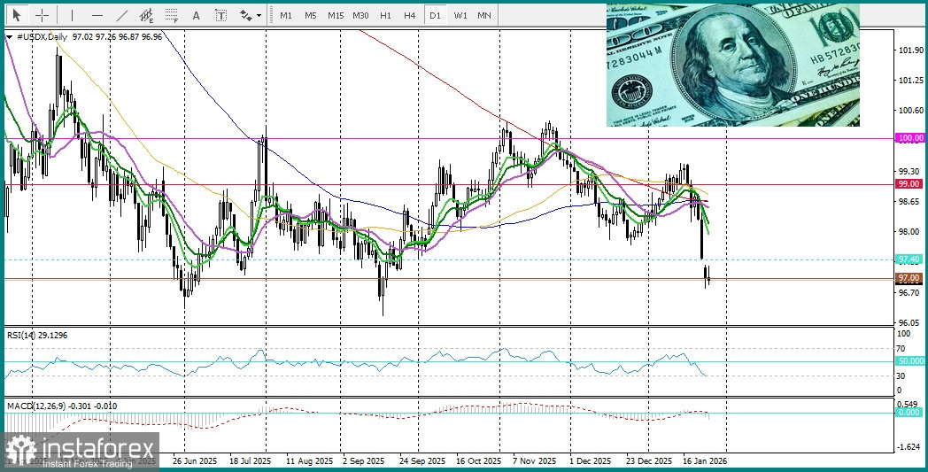928x472 pixels.
Task: Select the text label tool
Action: pos(220,15)
